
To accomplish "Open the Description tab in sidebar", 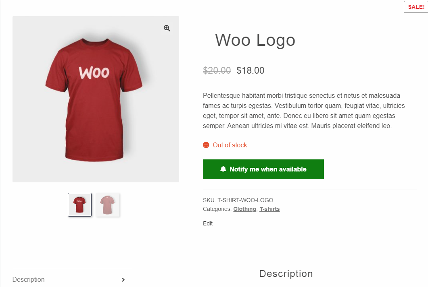I will (28, 280).
